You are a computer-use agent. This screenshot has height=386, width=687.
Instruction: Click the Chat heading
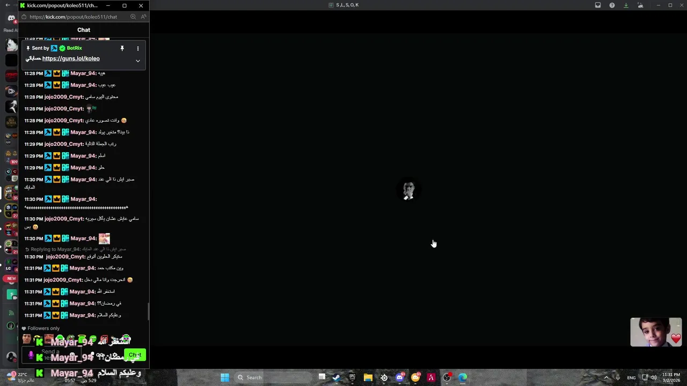pyautogui.click(x=84, y=30)
